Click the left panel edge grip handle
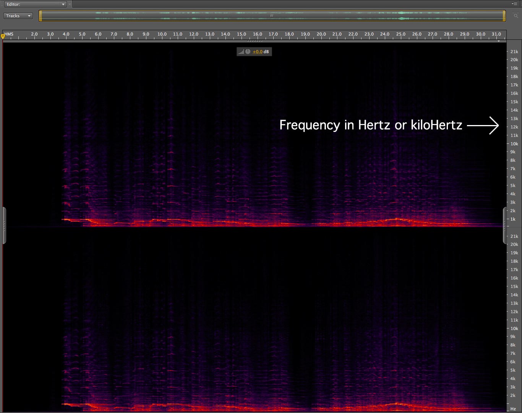522x413 pixels. tap(4, 226)
